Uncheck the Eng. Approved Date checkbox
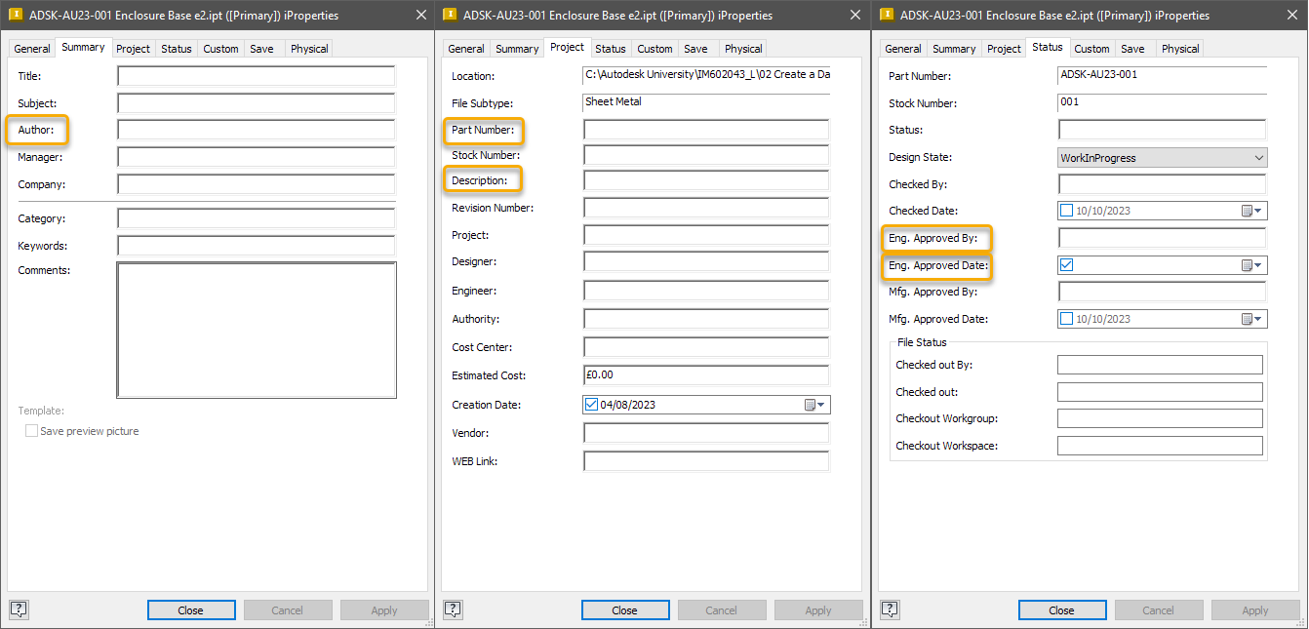This screenshot has height=629, width=1309. (1066, 264)
